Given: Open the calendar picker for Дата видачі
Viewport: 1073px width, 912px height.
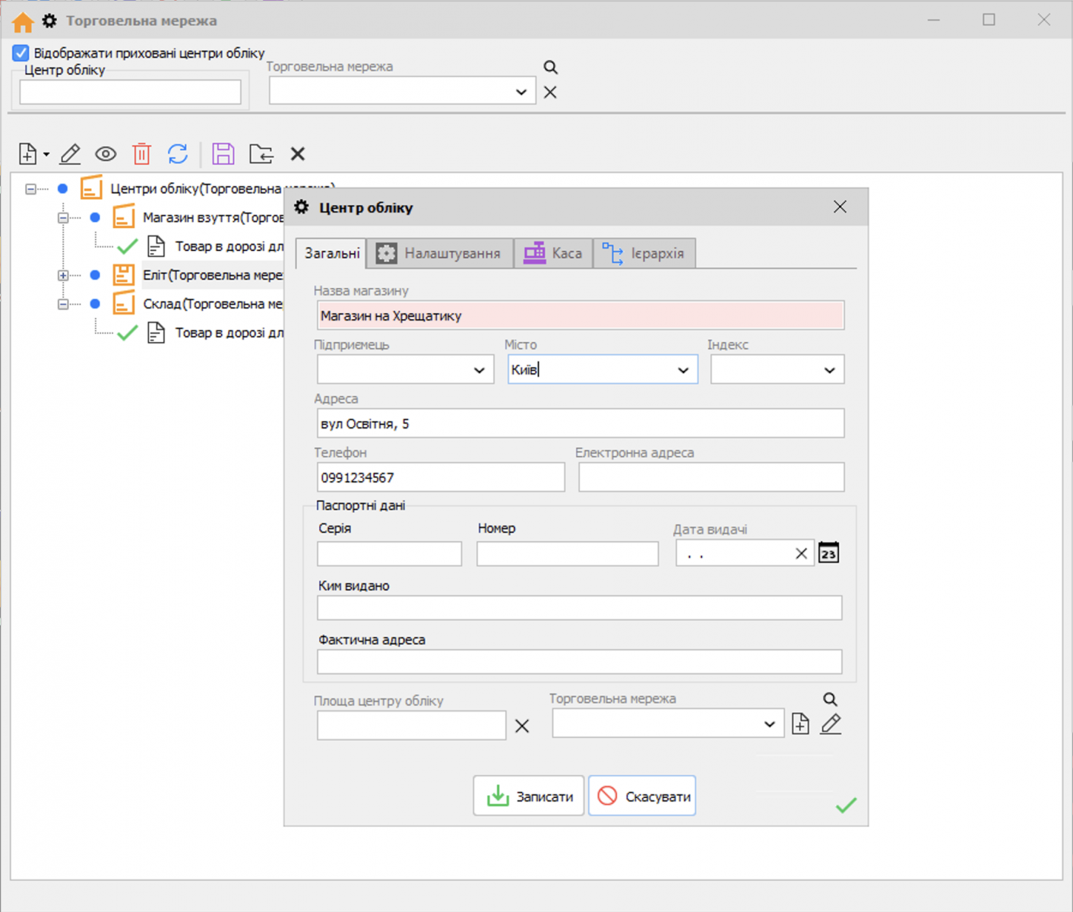Looking at the screenshot, I should [x=828, y=553].
